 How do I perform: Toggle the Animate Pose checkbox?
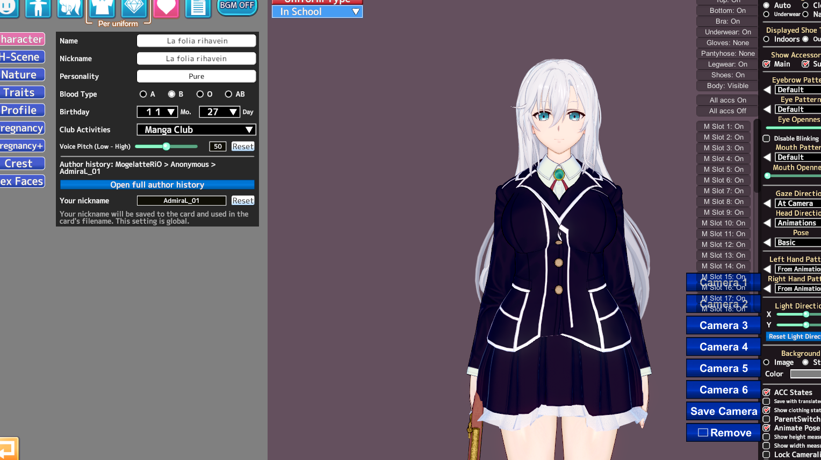(767, 428)
